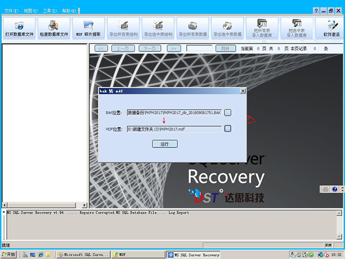
Task: Click the 运行 run button
Action: 165,144
